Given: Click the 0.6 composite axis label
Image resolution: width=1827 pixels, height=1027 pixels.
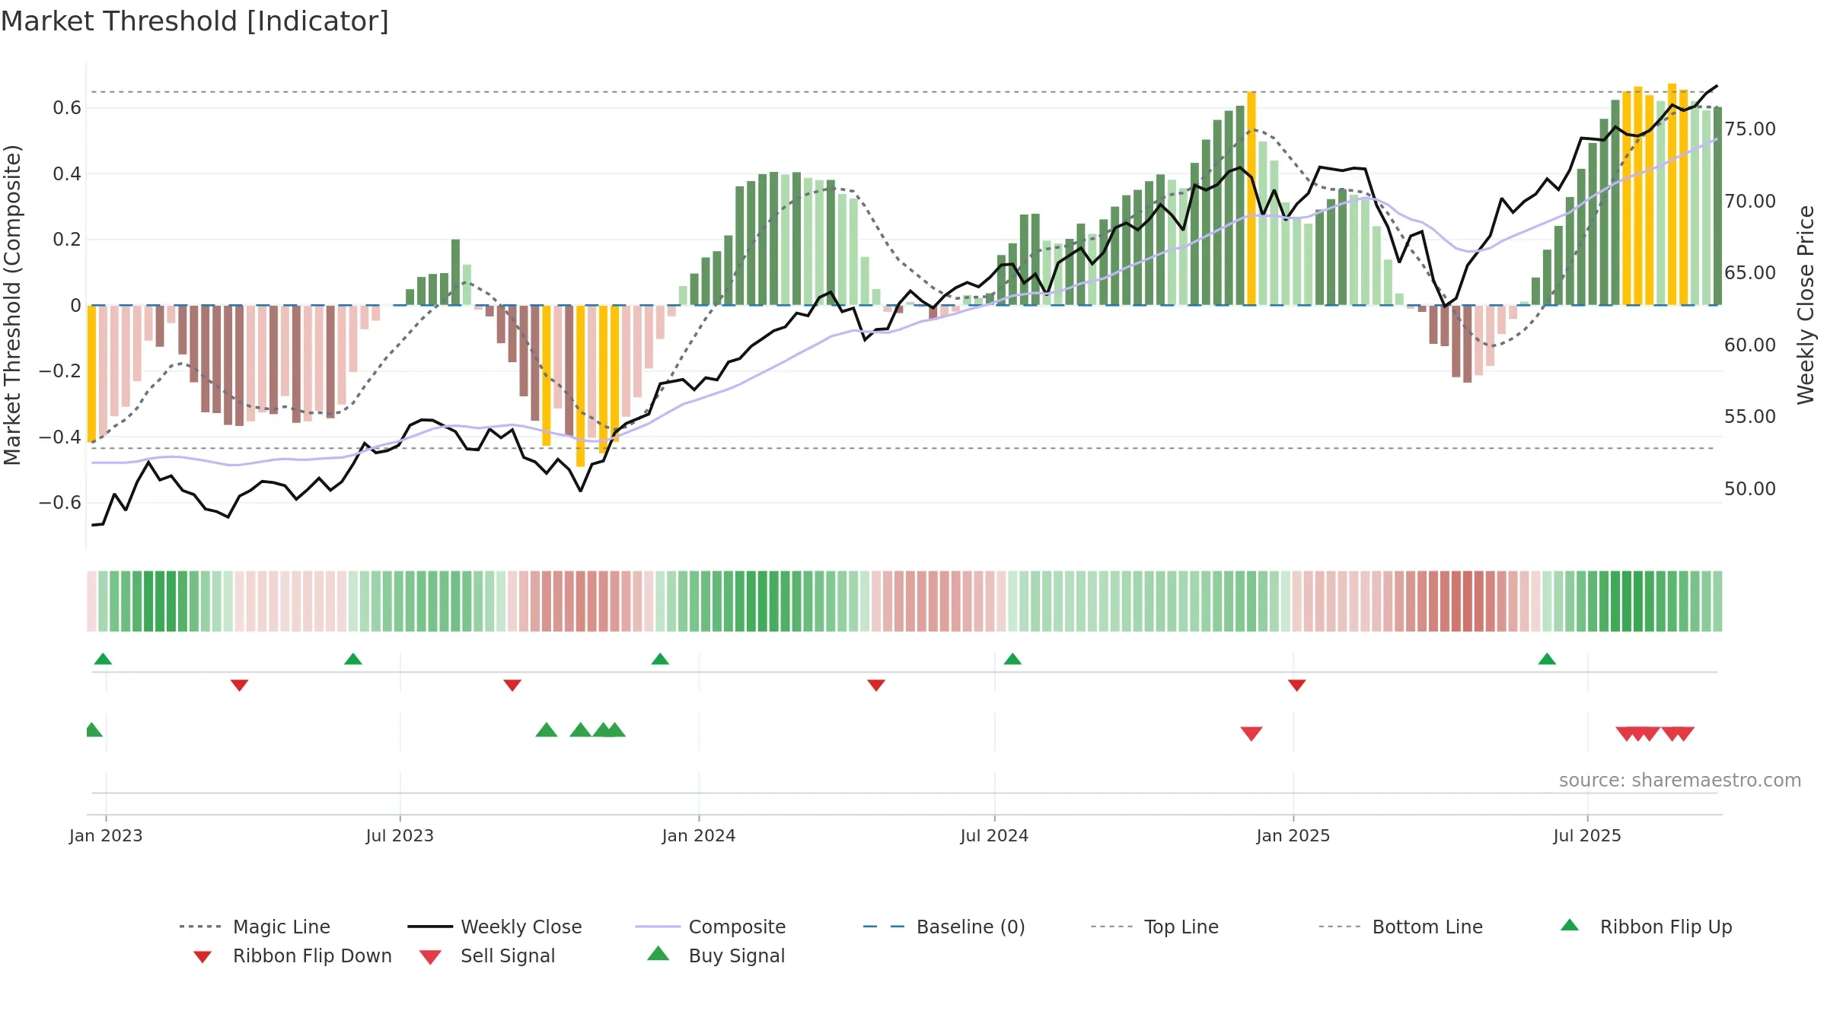Looking at the screenshot, I should [67, 108].
